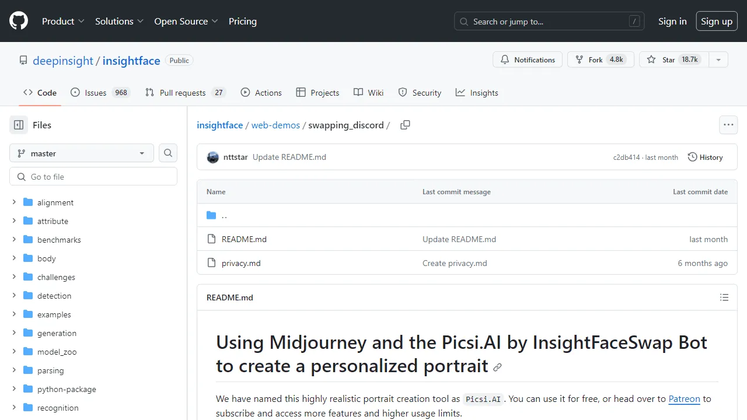Click README.md file icon in table
The width and height of the screenshot is (747, 420).
point(211,239)
